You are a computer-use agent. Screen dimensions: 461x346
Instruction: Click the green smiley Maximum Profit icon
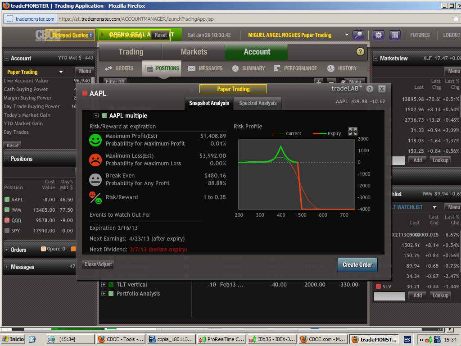(x=95, y=140)
